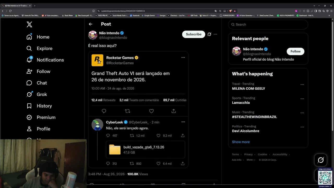This screenshot has height=188, width=334.
Task: Click the browser address bar URL
Action: coord(123,11)
